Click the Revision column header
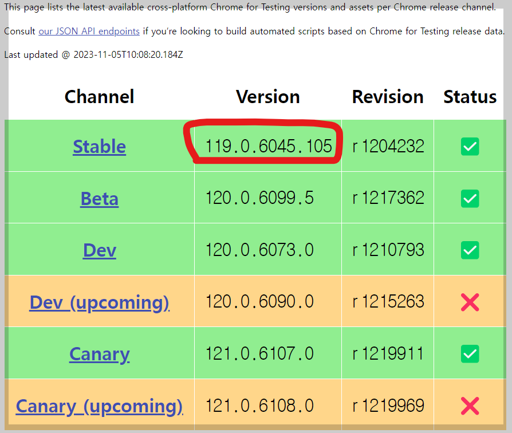Screen dimensions: 512x433 (388, 97)
